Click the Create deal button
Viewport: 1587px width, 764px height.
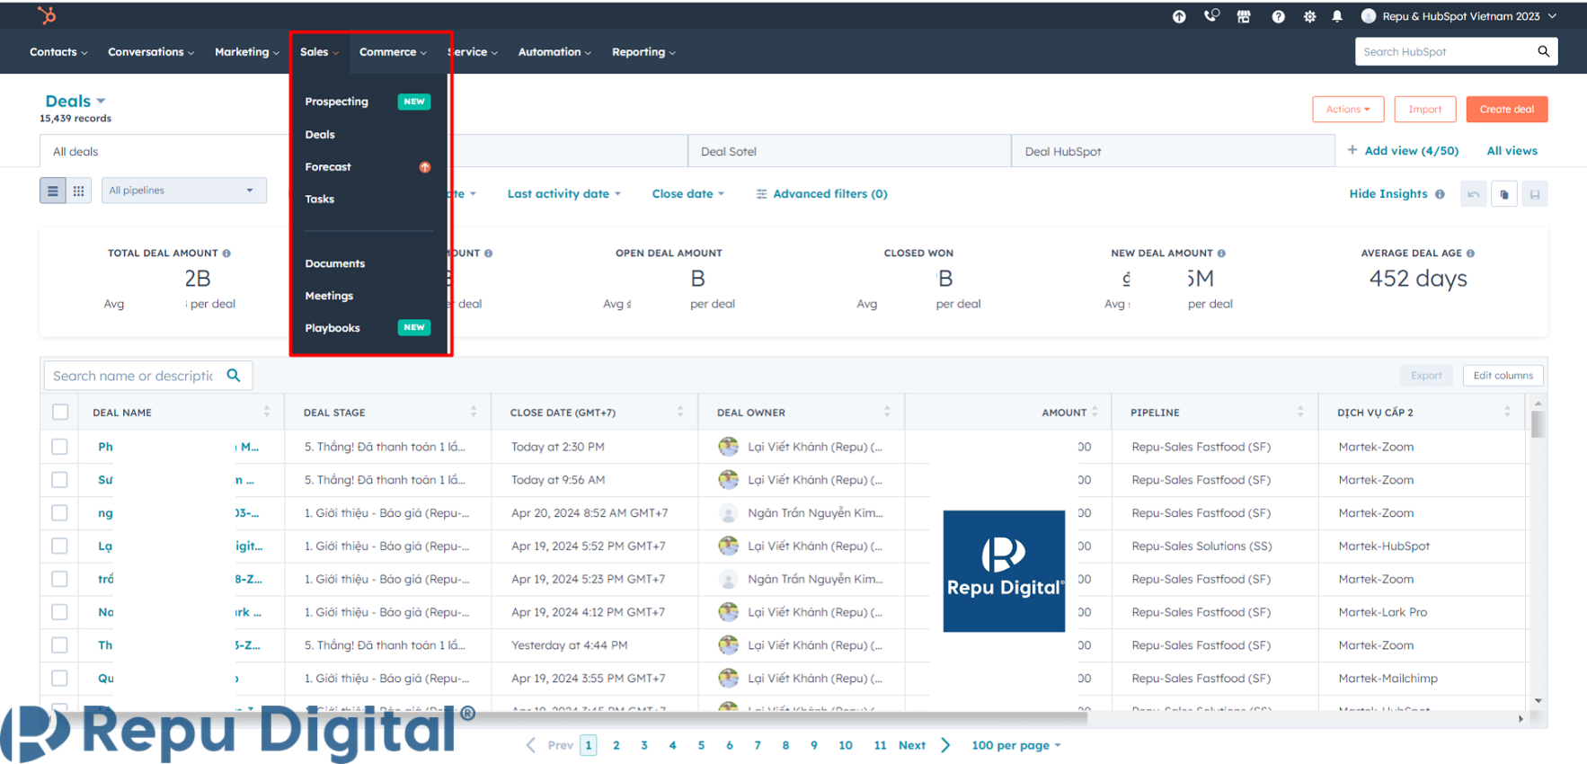point(1507,110)
